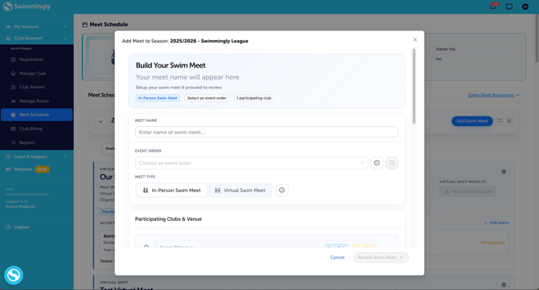Viewport: 539px width, 290px height.
Task: Click the Select an event order tag
Action: (207, 98)
